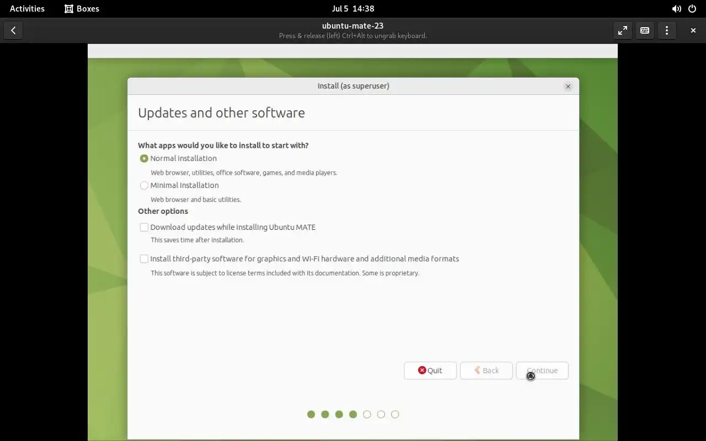Click the Quit button
This screenshot has width=706, height=441.
point(430,370)
